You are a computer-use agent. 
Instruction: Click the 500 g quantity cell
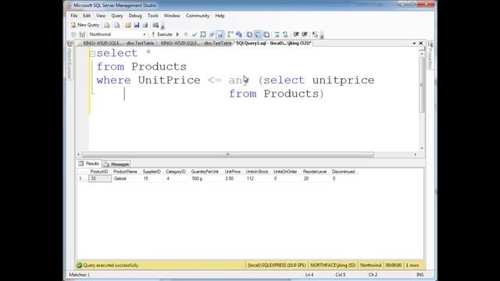205,179
